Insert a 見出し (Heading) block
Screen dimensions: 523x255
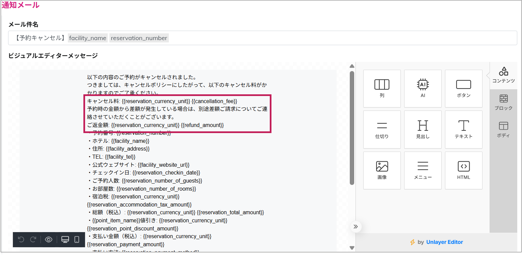coord(423,129)
